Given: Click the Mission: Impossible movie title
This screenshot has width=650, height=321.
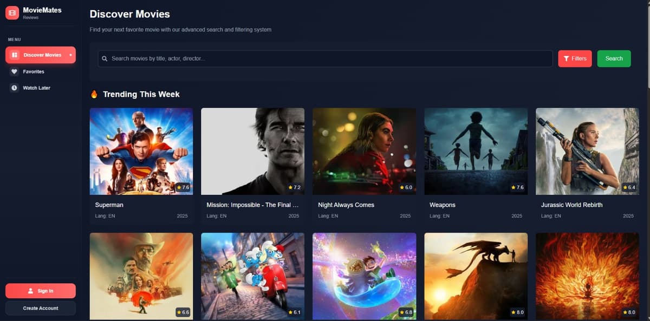Looking at the screenshot, I should coord(252,205).
